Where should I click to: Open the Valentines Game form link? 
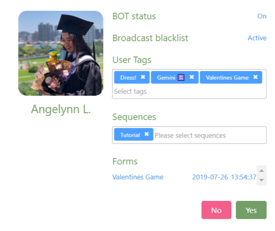138,177
